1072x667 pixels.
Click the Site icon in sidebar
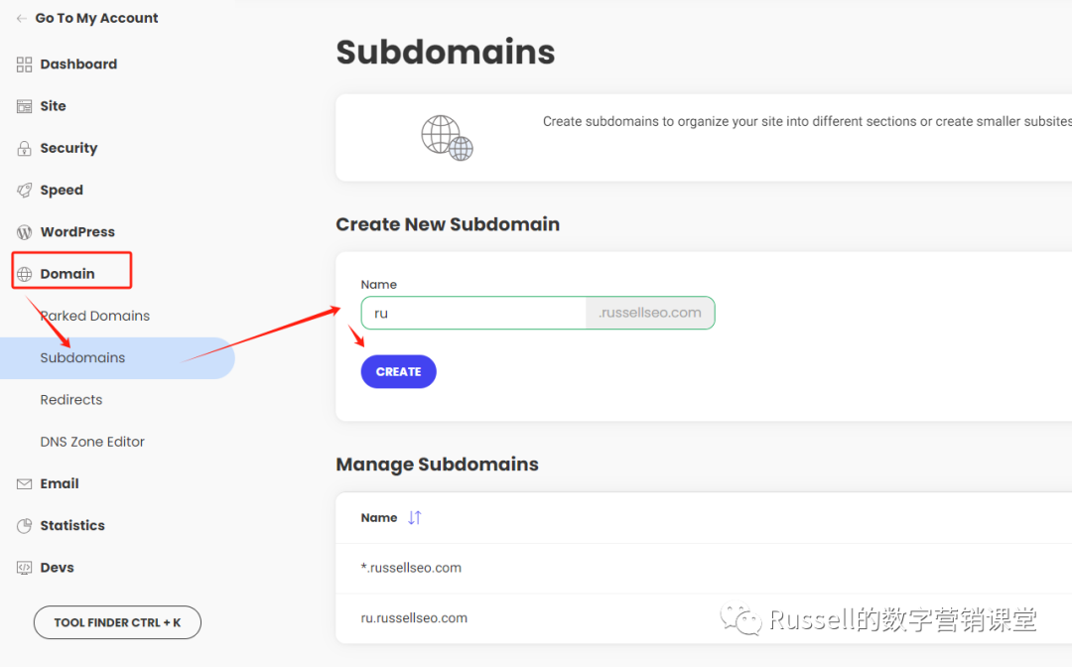[x=25, y=106]
